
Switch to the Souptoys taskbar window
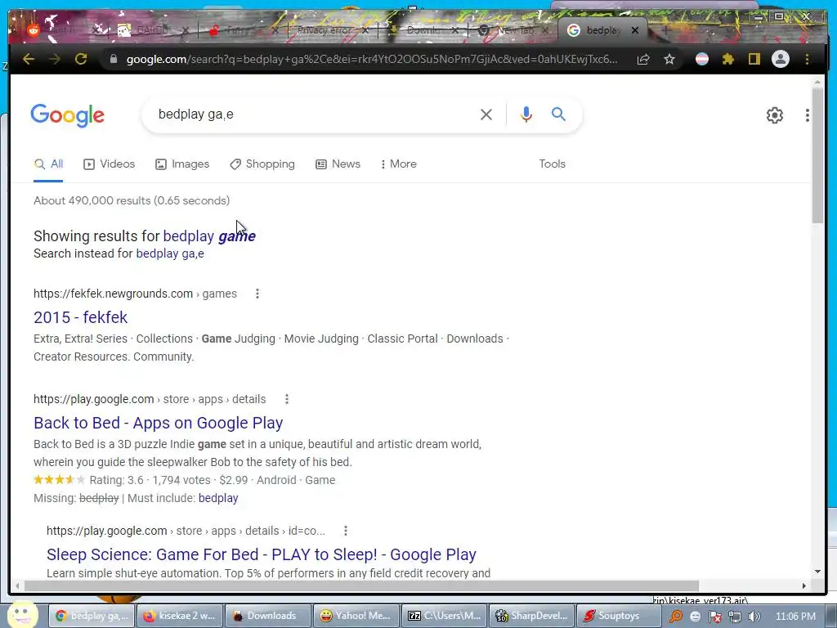click(620, 616)
